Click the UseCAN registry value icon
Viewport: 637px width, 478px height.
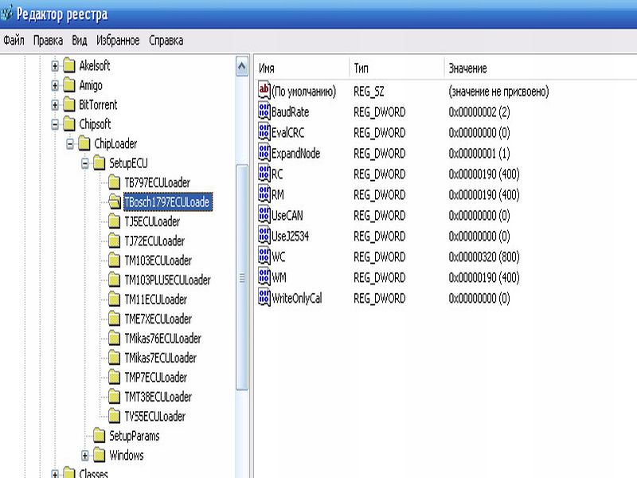tap(264, 215)
